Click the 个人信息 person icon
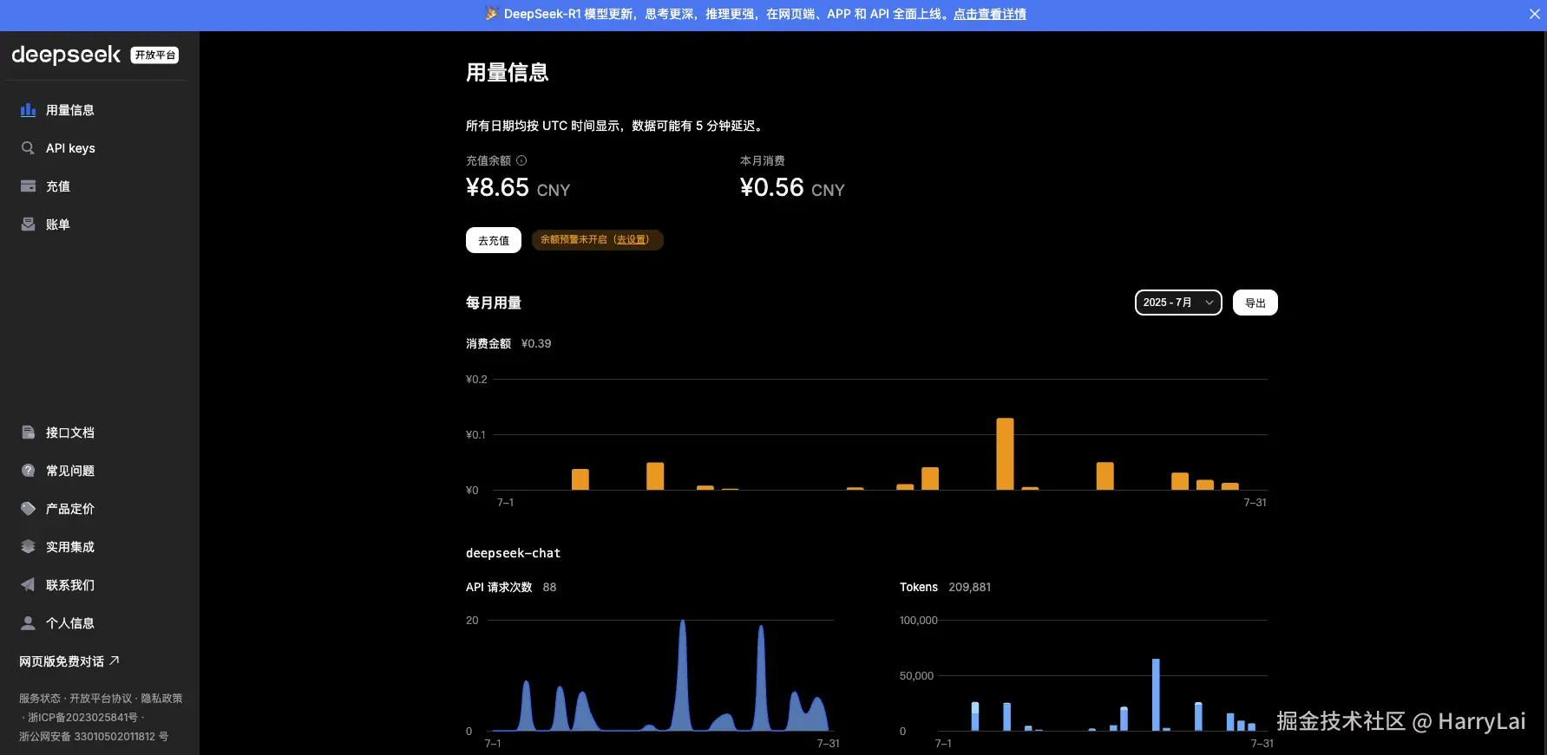Image resolution: width=1547 pixels, height=755 pixels. (x=28, y=623)
